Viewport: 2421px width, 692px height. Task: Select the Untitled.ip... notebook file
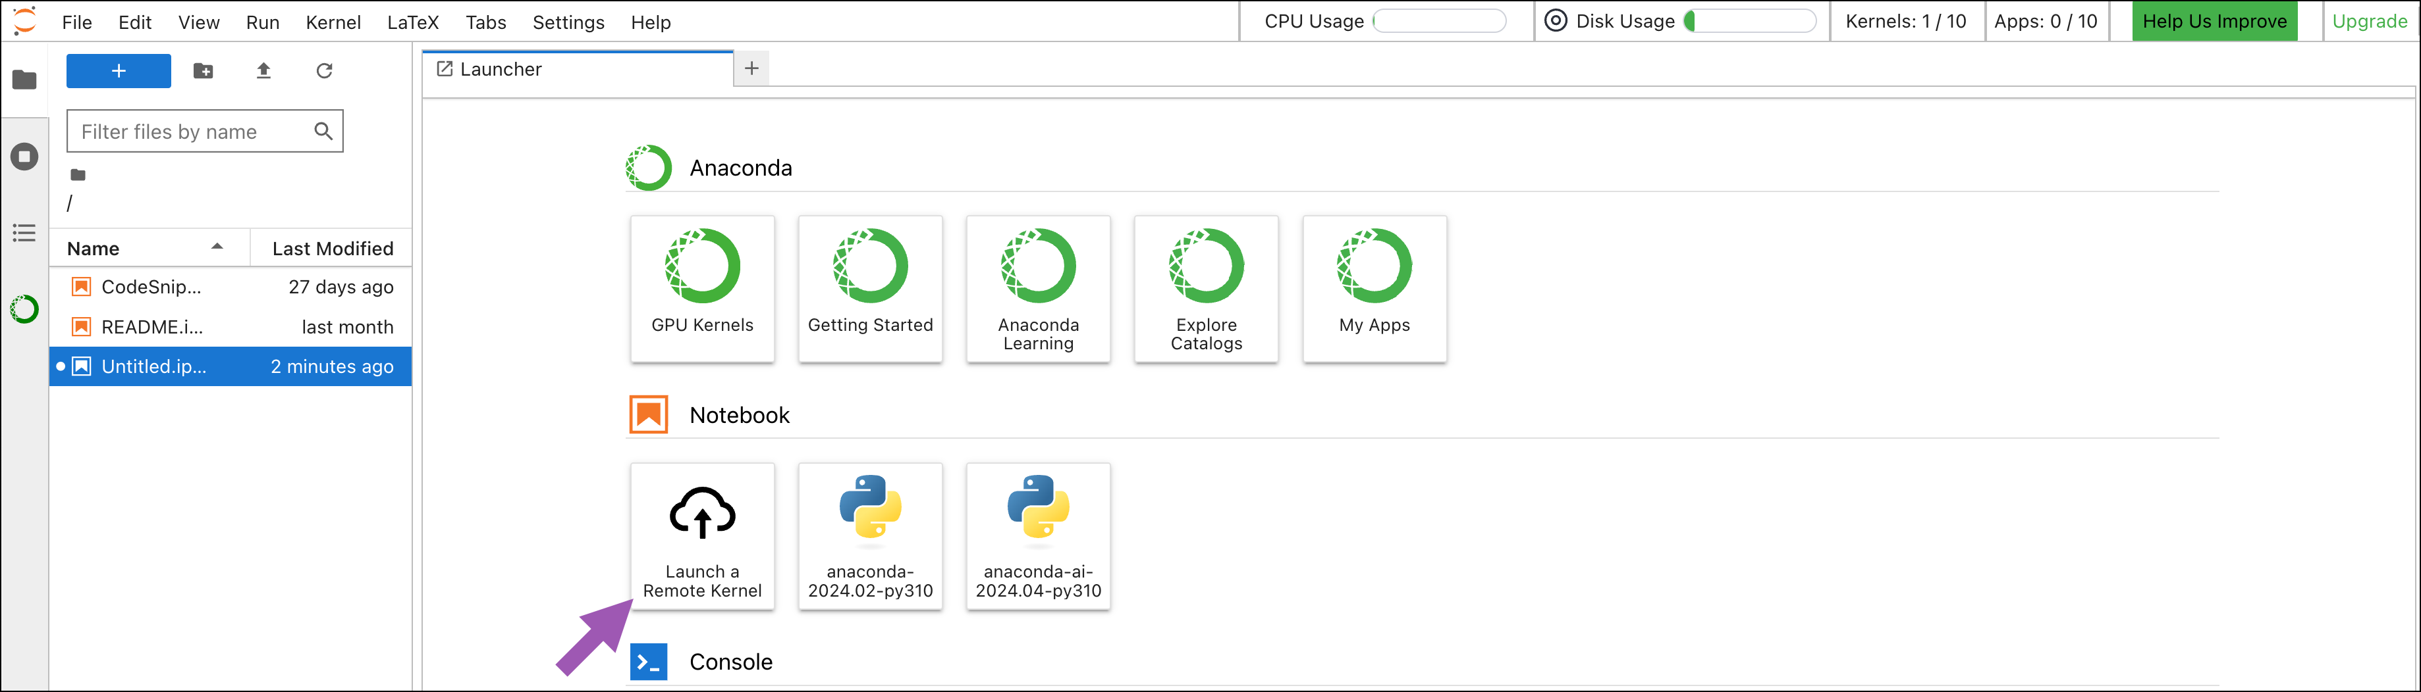[231, 366]
